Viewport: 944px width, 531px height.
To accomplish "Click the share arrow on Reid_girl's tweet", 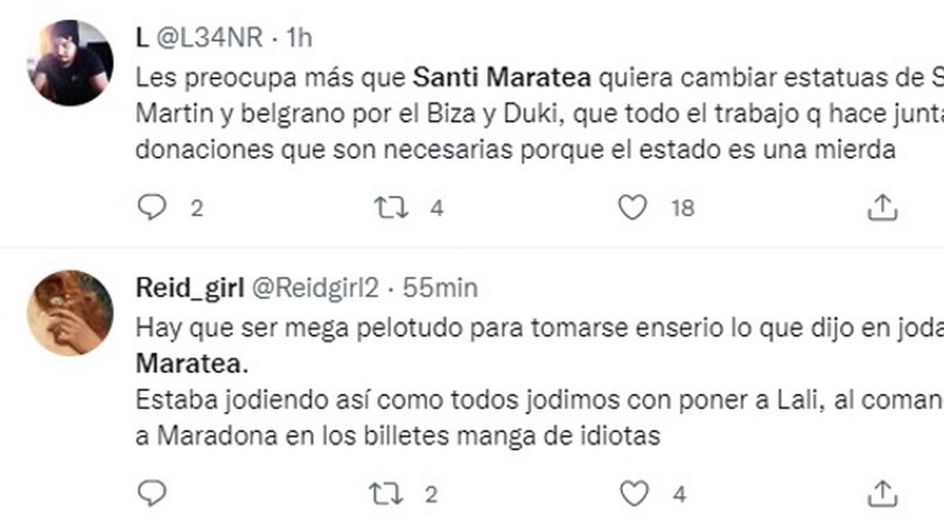I will point(881,493).
